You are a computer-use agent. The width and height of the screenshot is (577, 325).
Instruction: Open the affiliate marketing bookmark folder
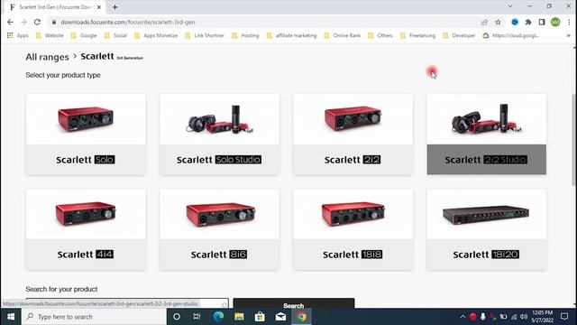291,35
